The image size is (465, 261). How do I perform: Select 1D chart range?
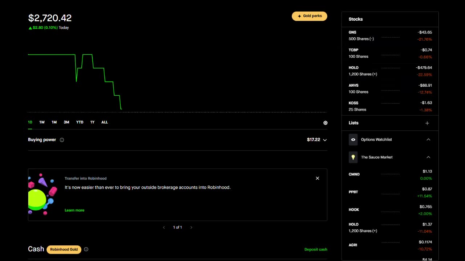tap(30, 122)
